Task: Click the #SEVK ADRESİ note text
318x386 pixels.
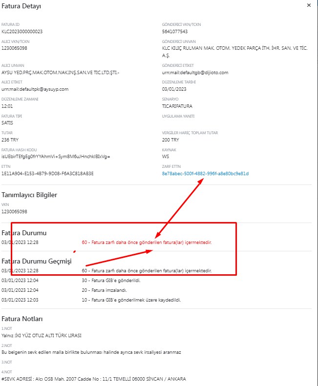Action: pyautogui.click(x=93, y=379)
